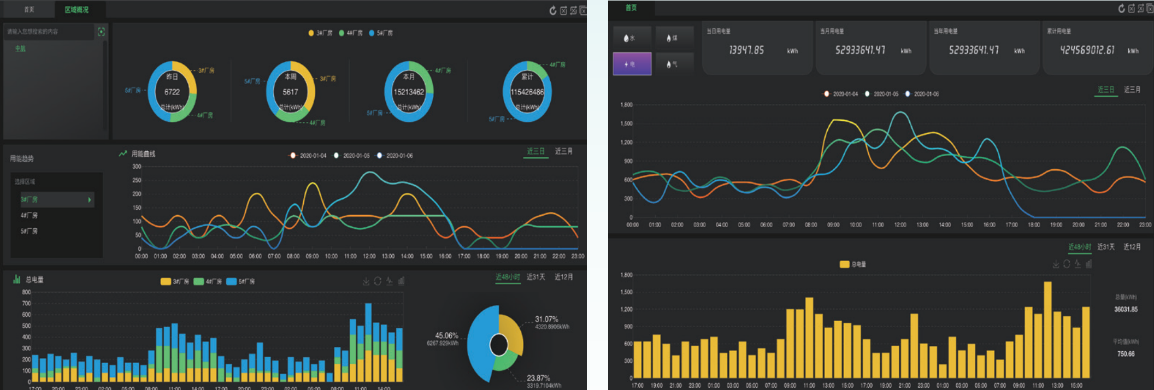
Task: Show 近12月 range above the yellow bar chart
Action: [x=1132, y=247]
